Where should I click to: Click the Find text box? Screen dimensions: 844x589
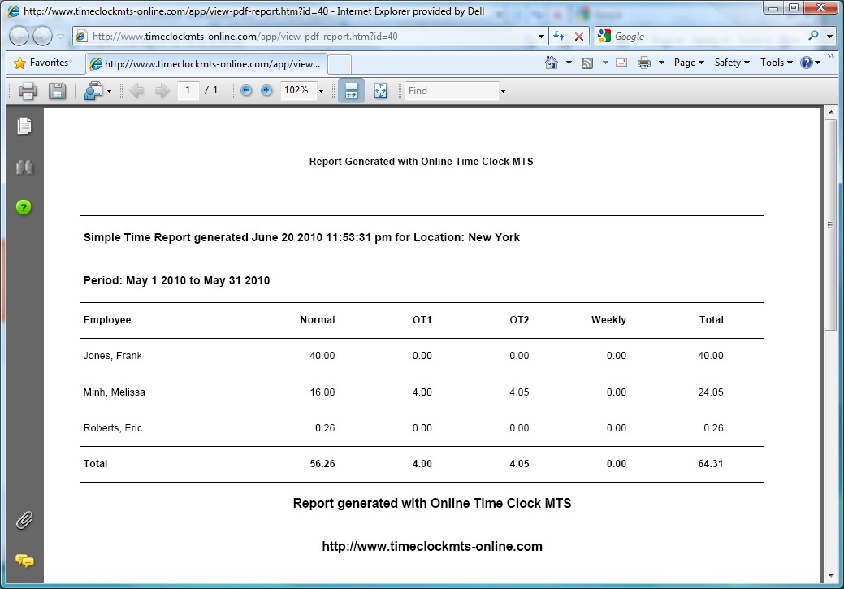(451, 91)
